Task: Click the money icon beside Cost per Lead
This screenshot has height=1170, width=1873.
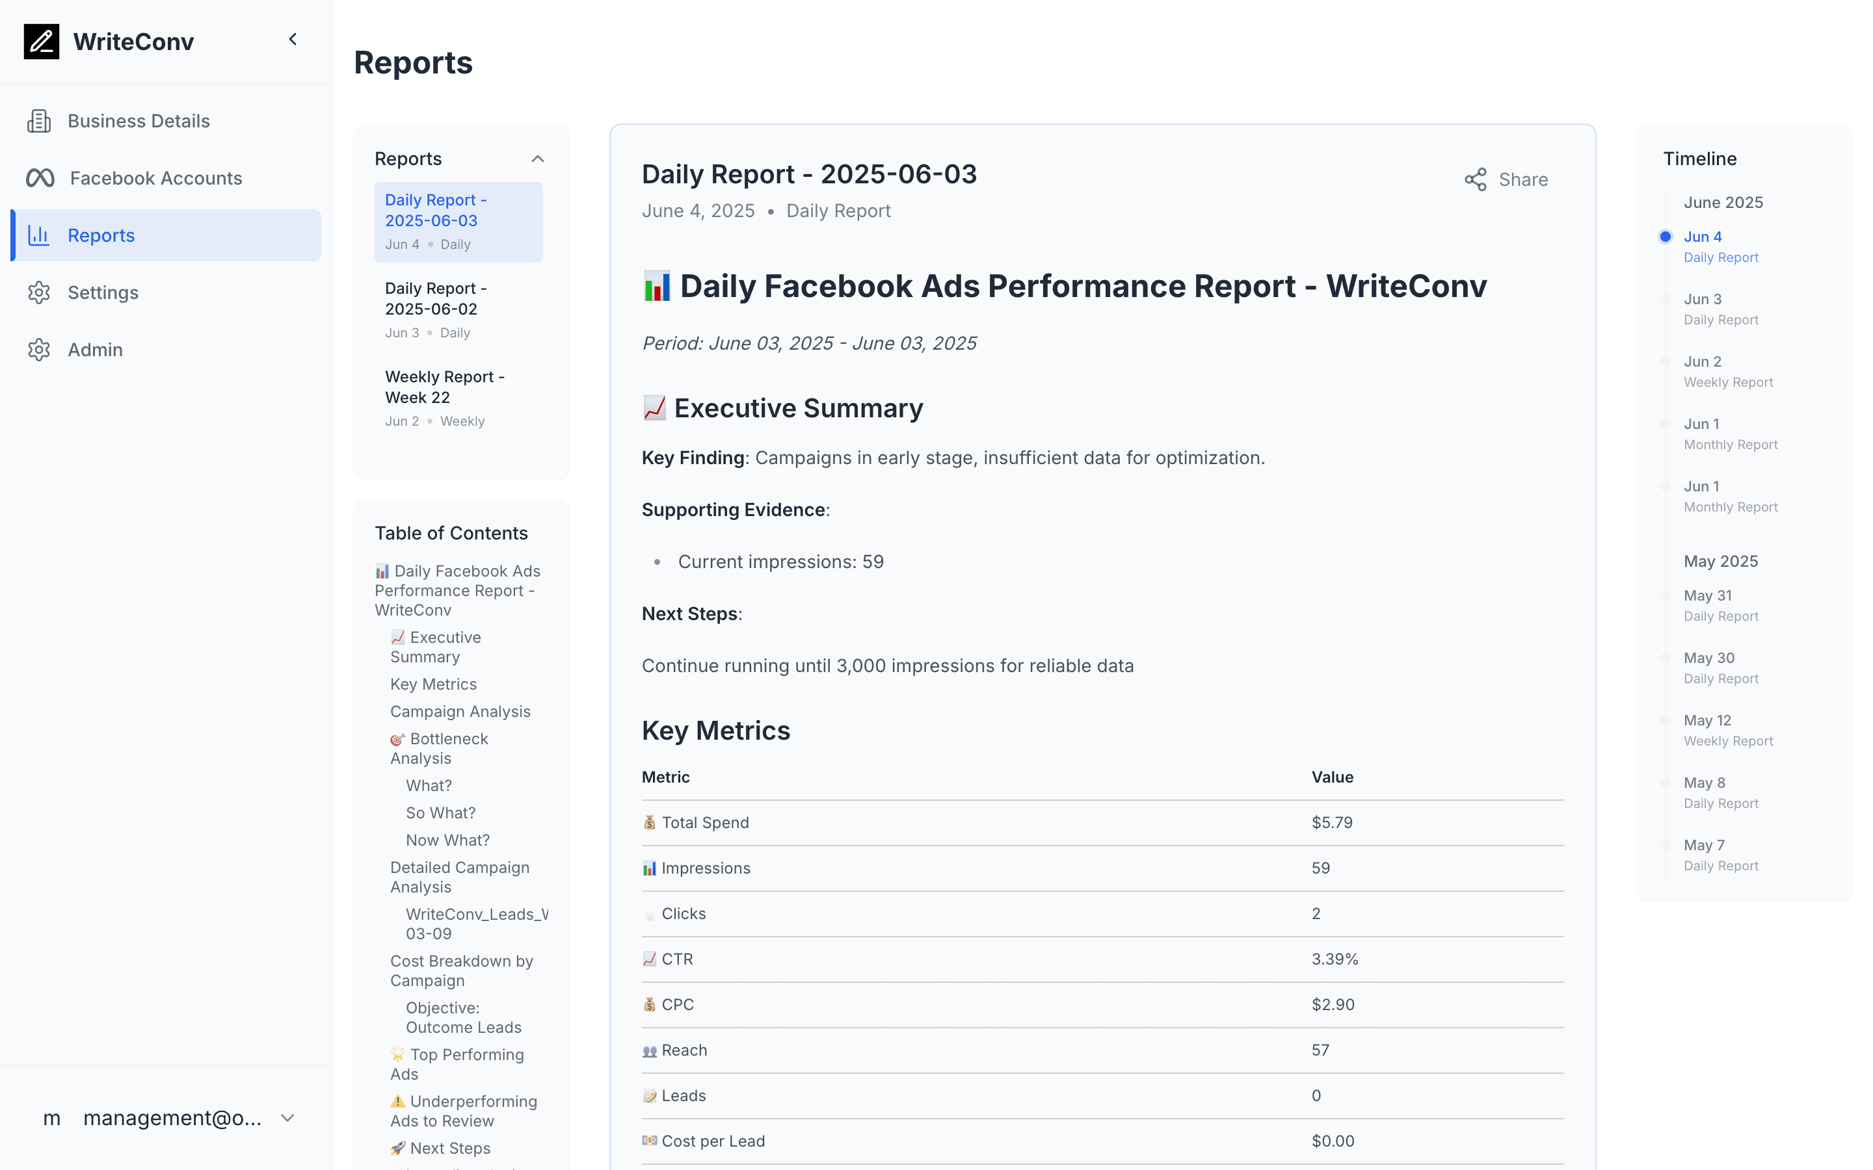Action: pos(650,1141)
